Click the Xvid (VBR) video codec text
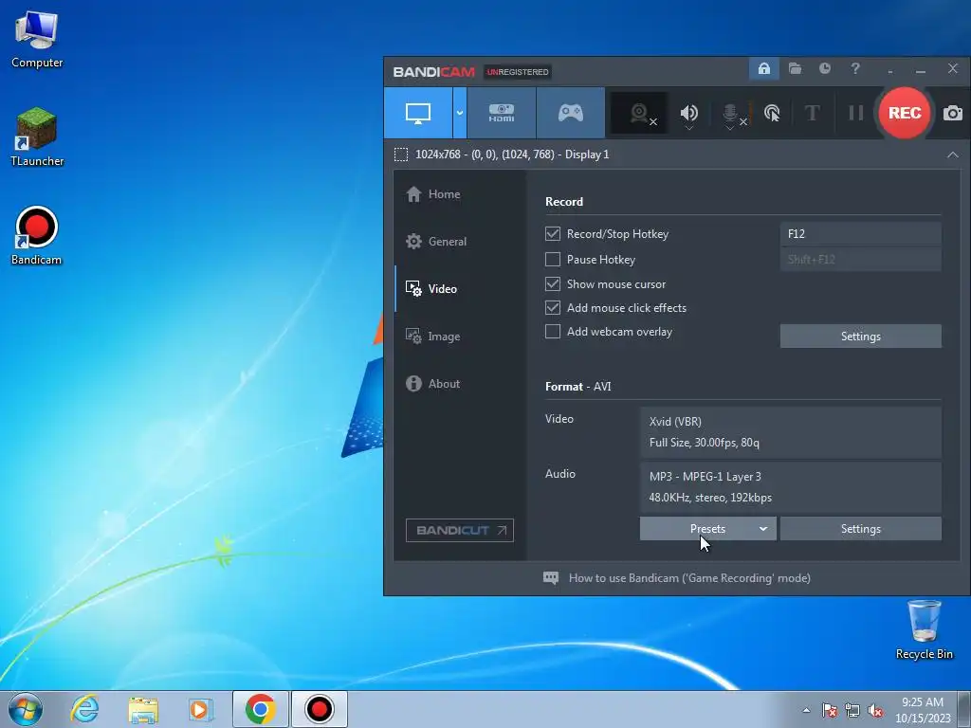The width and height of the screenshot is (971, 728). coord(675,422)
